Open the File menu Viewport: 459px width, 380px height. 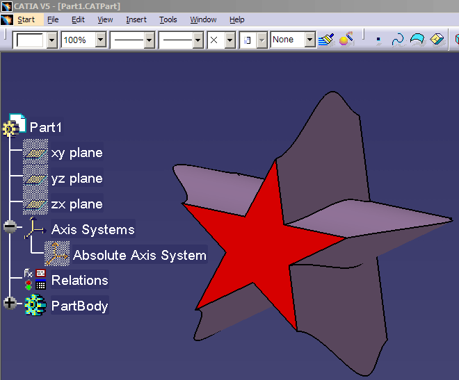click(x=53, y=19)
